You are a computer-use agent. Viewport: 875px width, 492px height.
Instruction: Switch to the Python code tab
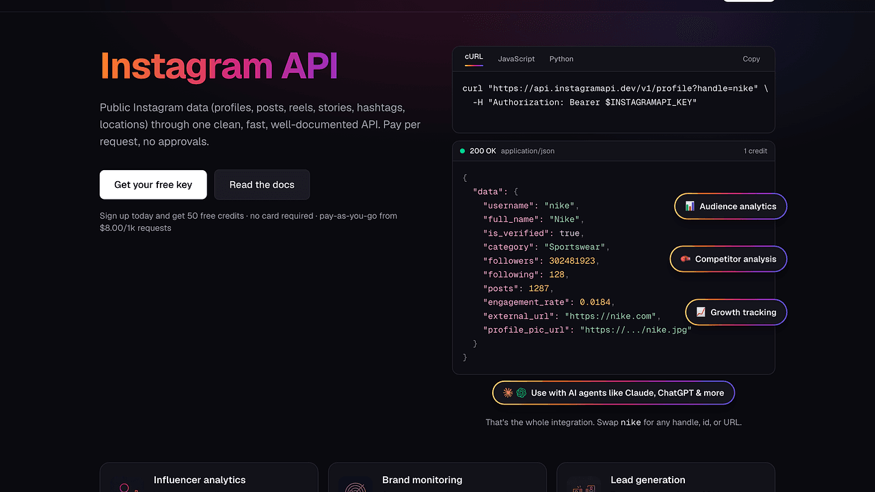click(561, 59)
